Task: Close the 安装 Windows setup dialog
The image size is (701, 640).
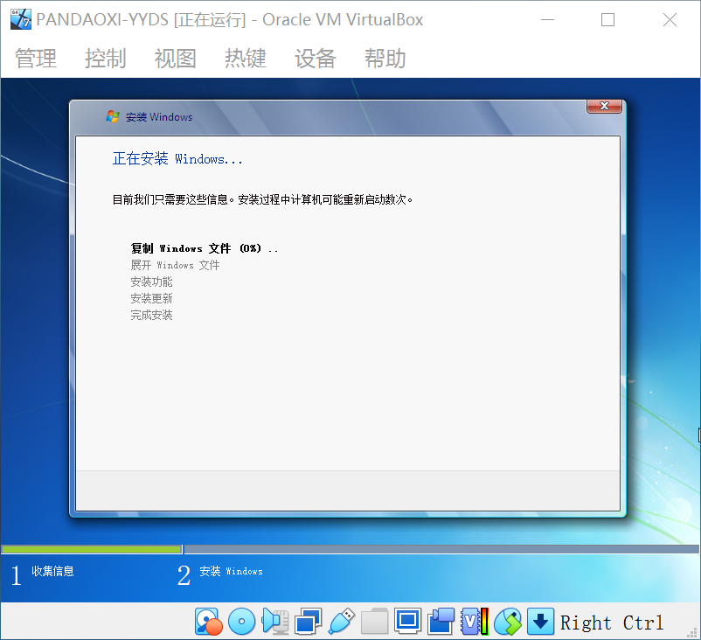Action: (x=604, y=106)
